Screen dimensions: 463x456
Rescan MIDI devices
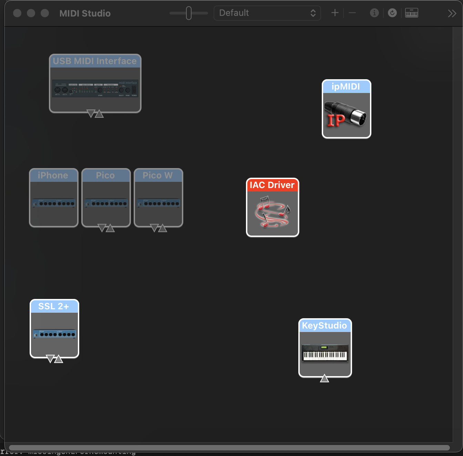392,13
